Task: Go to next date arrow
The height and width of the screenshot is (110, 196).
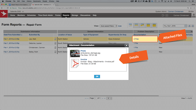Action: tap(193, 26)
